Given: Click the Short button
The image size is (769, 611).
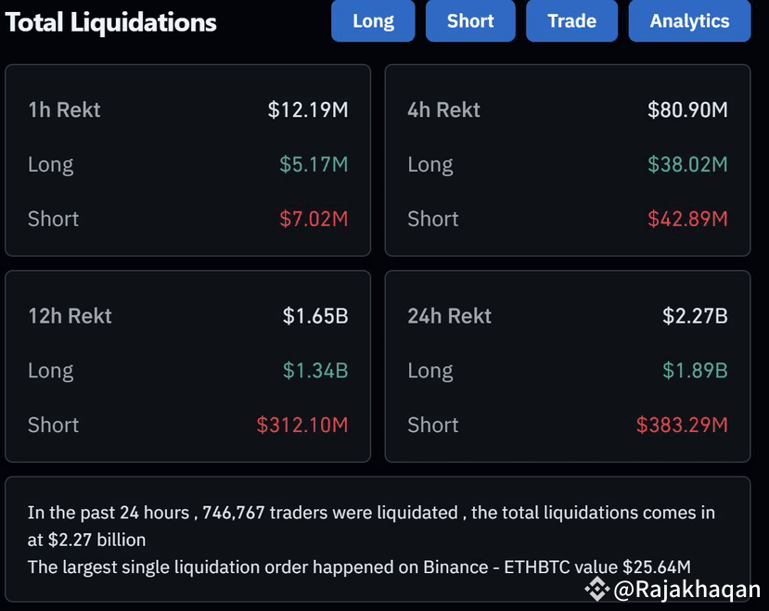Looking at the screenshot, I should (x=470, y=21).
